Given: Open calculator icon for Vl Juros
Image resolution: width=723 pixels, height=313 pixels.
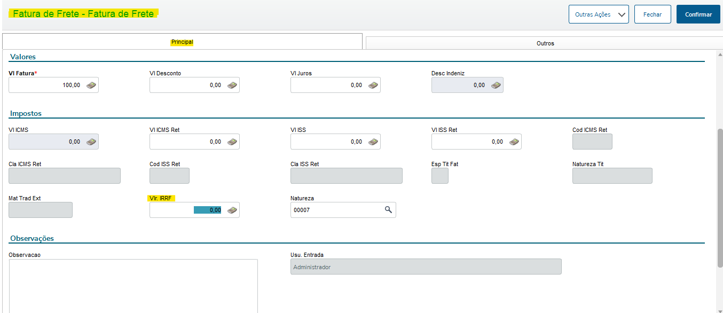Looking at the screenshot, I should point(373,85).
